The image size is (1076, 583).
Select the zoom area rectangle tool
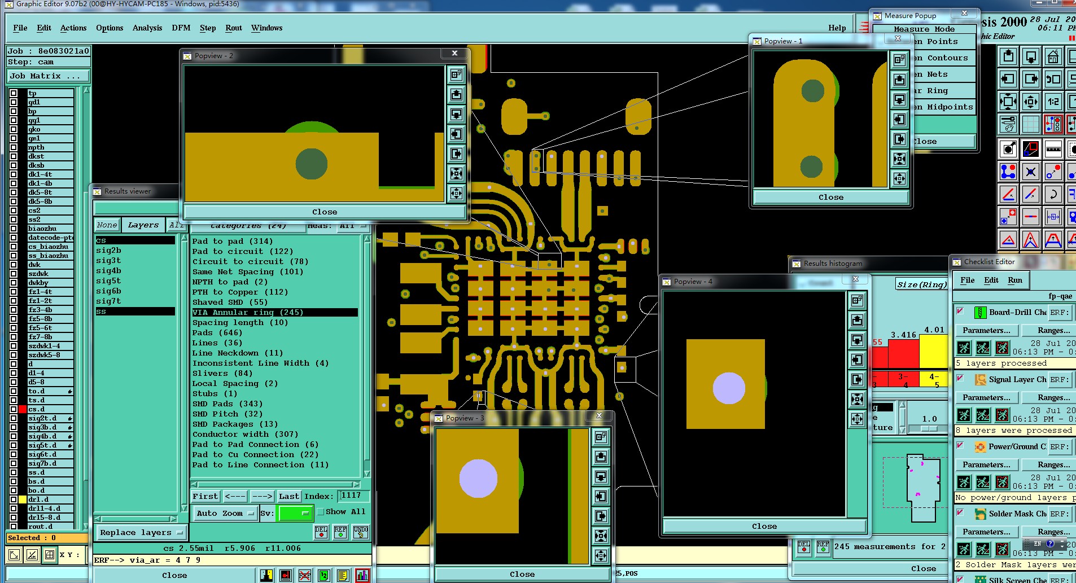point(1031,149)
